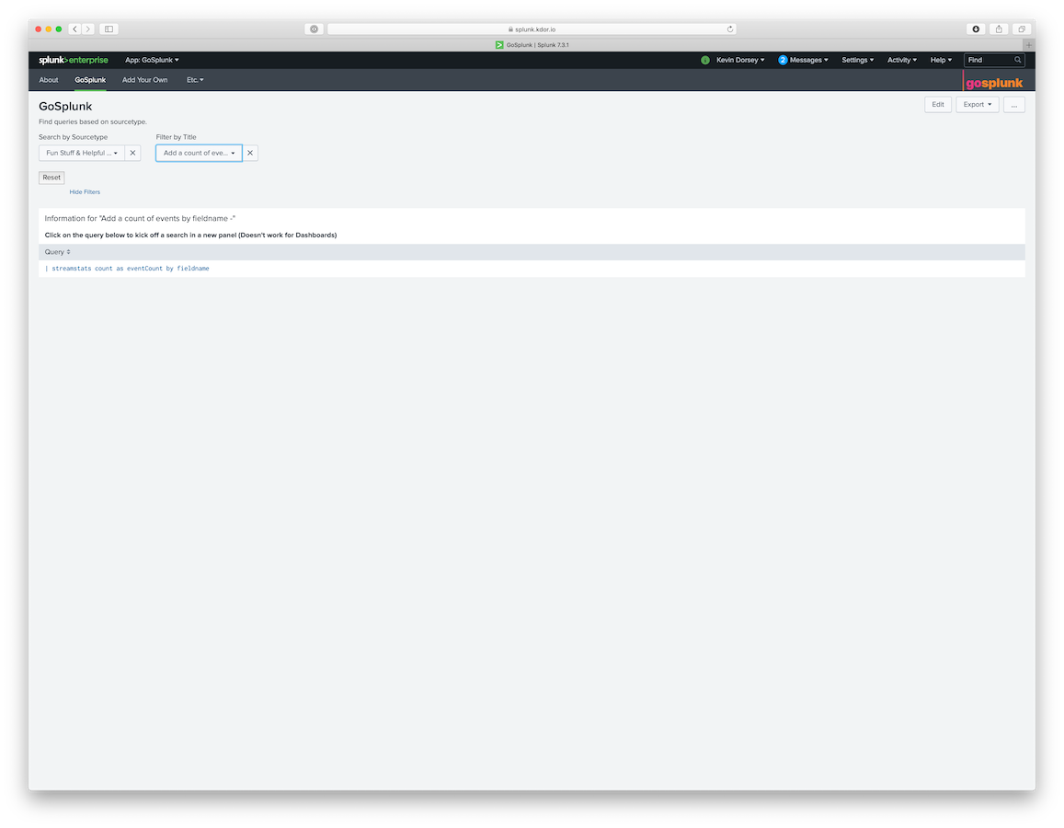Click the privacy shield icon beside address bar
1064x828 pixels.
tap(314, 29)
